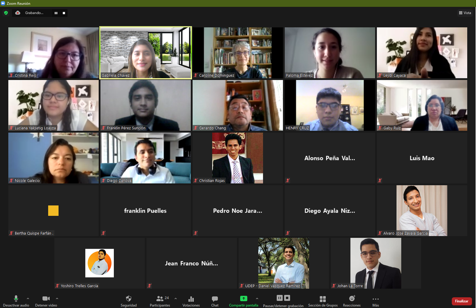Open the Vista layout menu

coord(465,13)
